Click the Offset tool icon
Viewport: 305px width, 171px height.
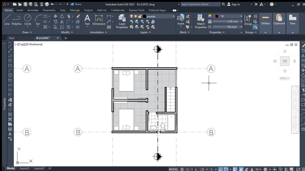tap(78, 27)
